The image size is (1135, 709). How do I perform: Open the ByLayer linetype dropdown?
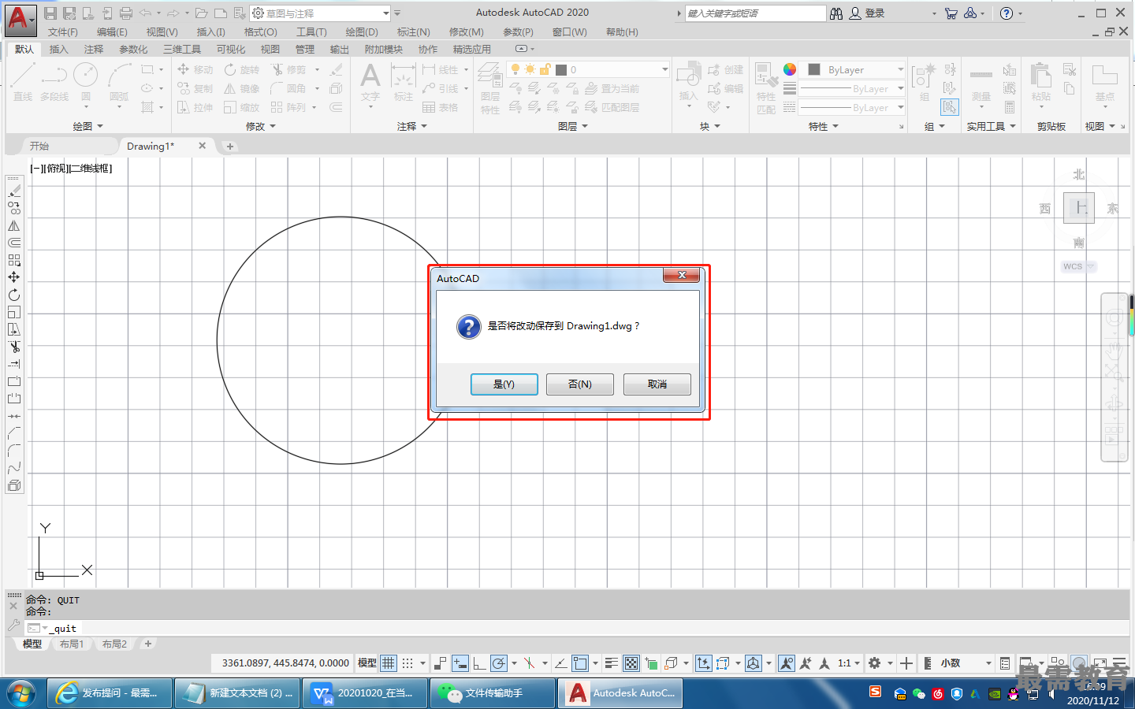point(852,107)
